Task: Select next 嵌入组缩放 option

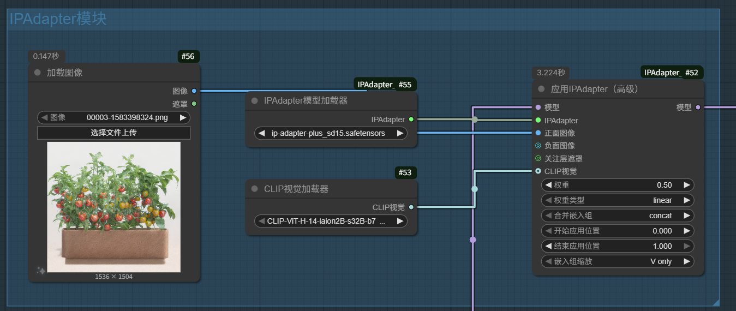Action: click(x=687, y=261)
